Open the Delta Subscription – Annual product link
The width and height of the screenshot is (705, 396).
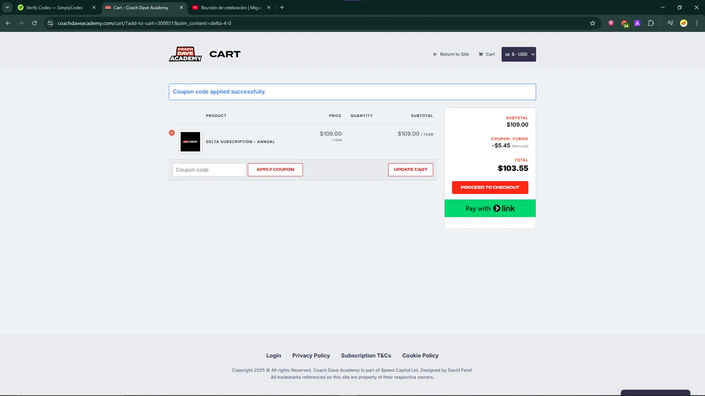(240, 142)
